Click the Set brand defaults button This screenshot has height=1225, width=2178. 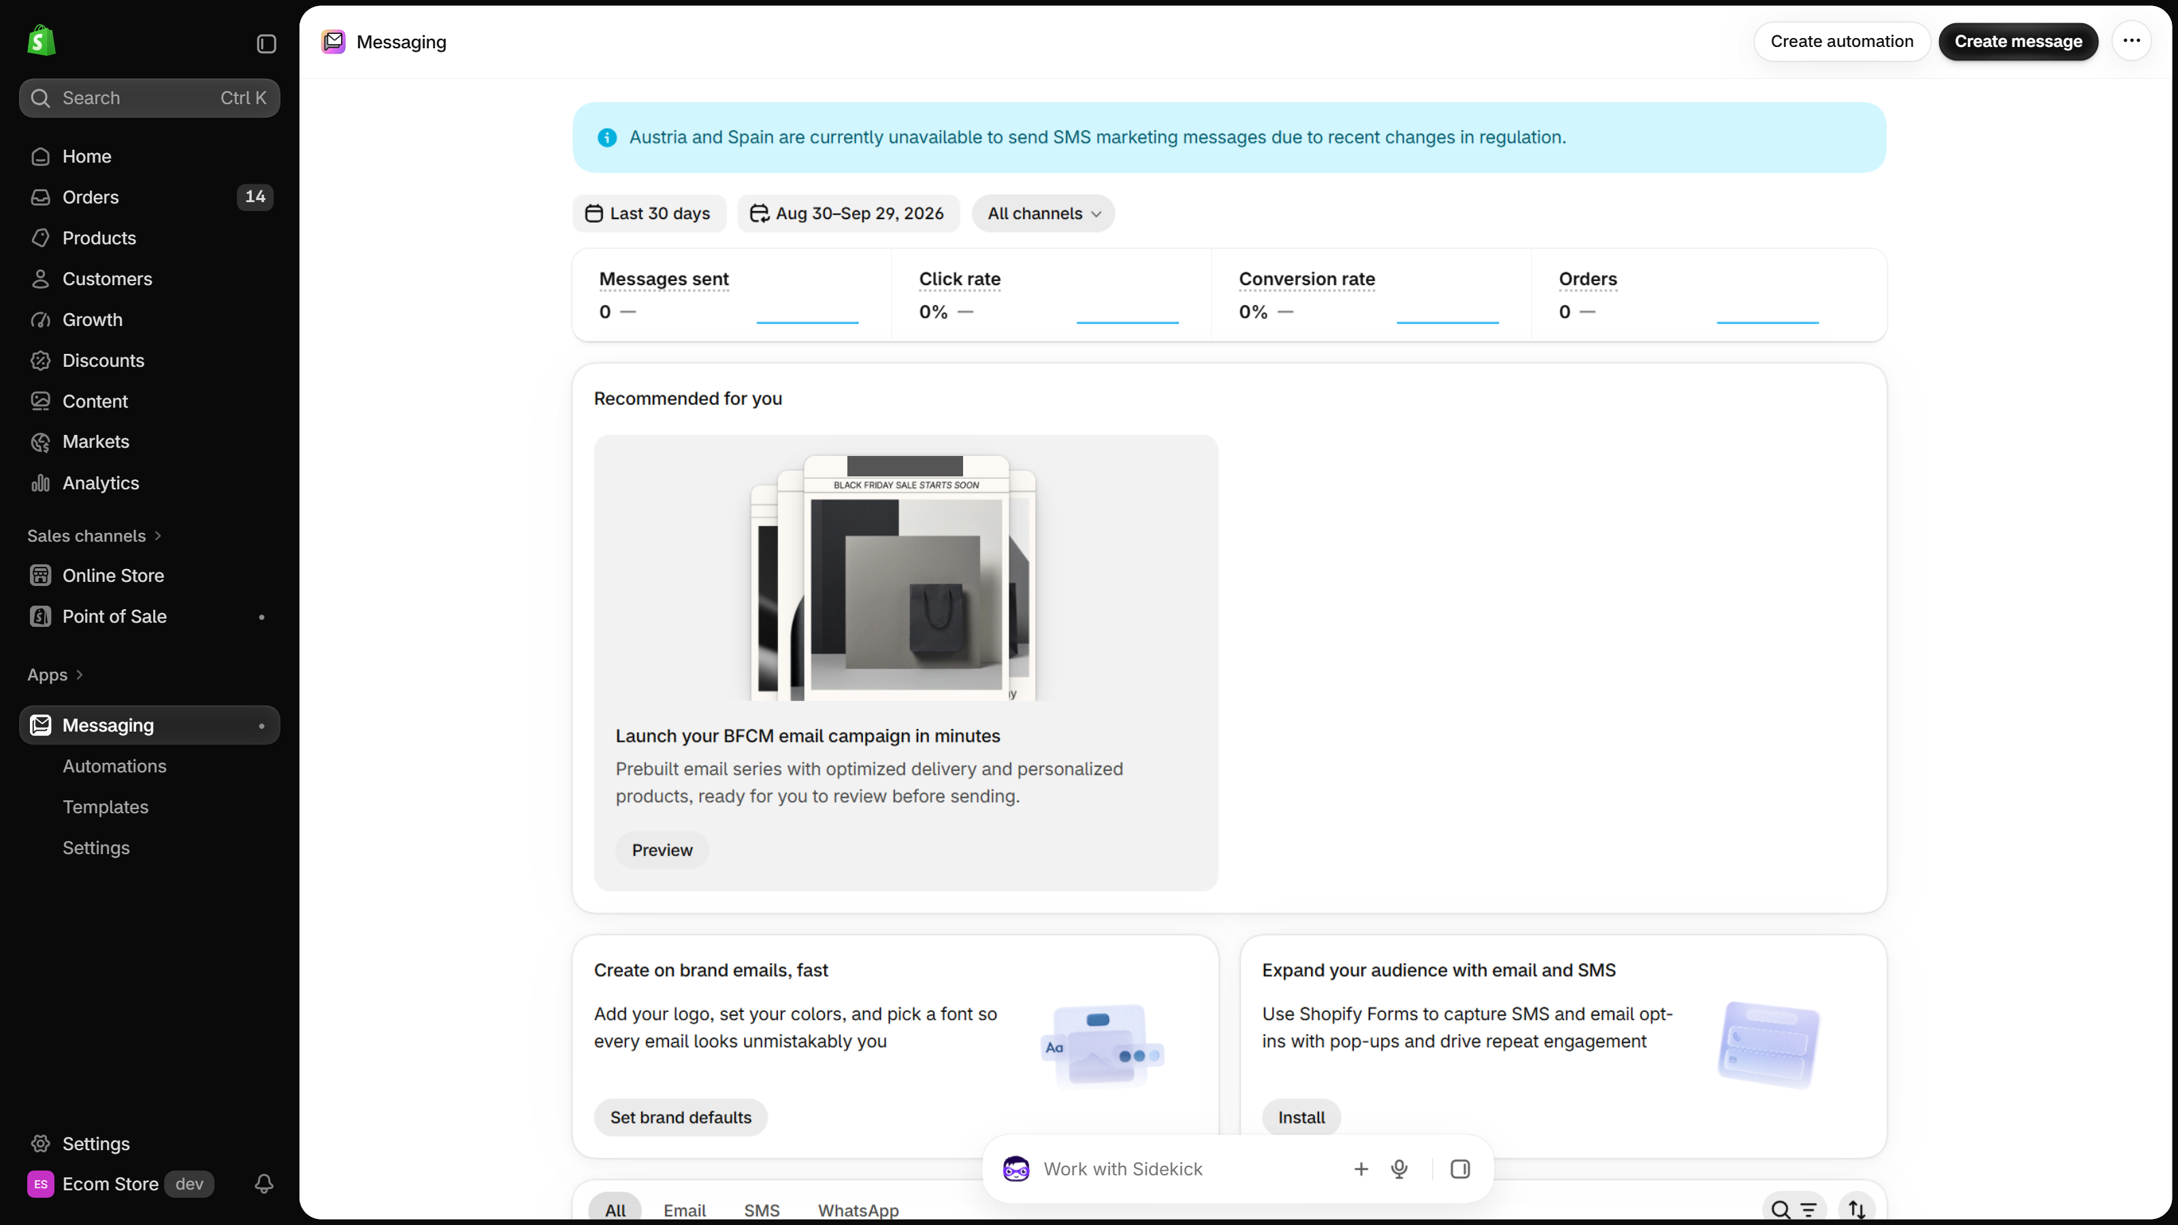681,1117
